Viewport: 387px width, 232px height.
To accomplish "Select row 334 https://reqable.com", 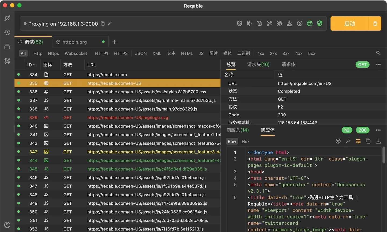I will point(117,75).
